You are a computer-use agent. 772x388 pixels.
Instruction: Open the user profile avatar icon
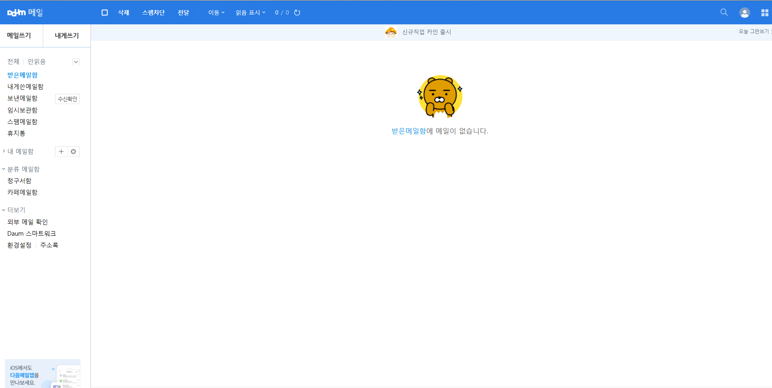745,13
